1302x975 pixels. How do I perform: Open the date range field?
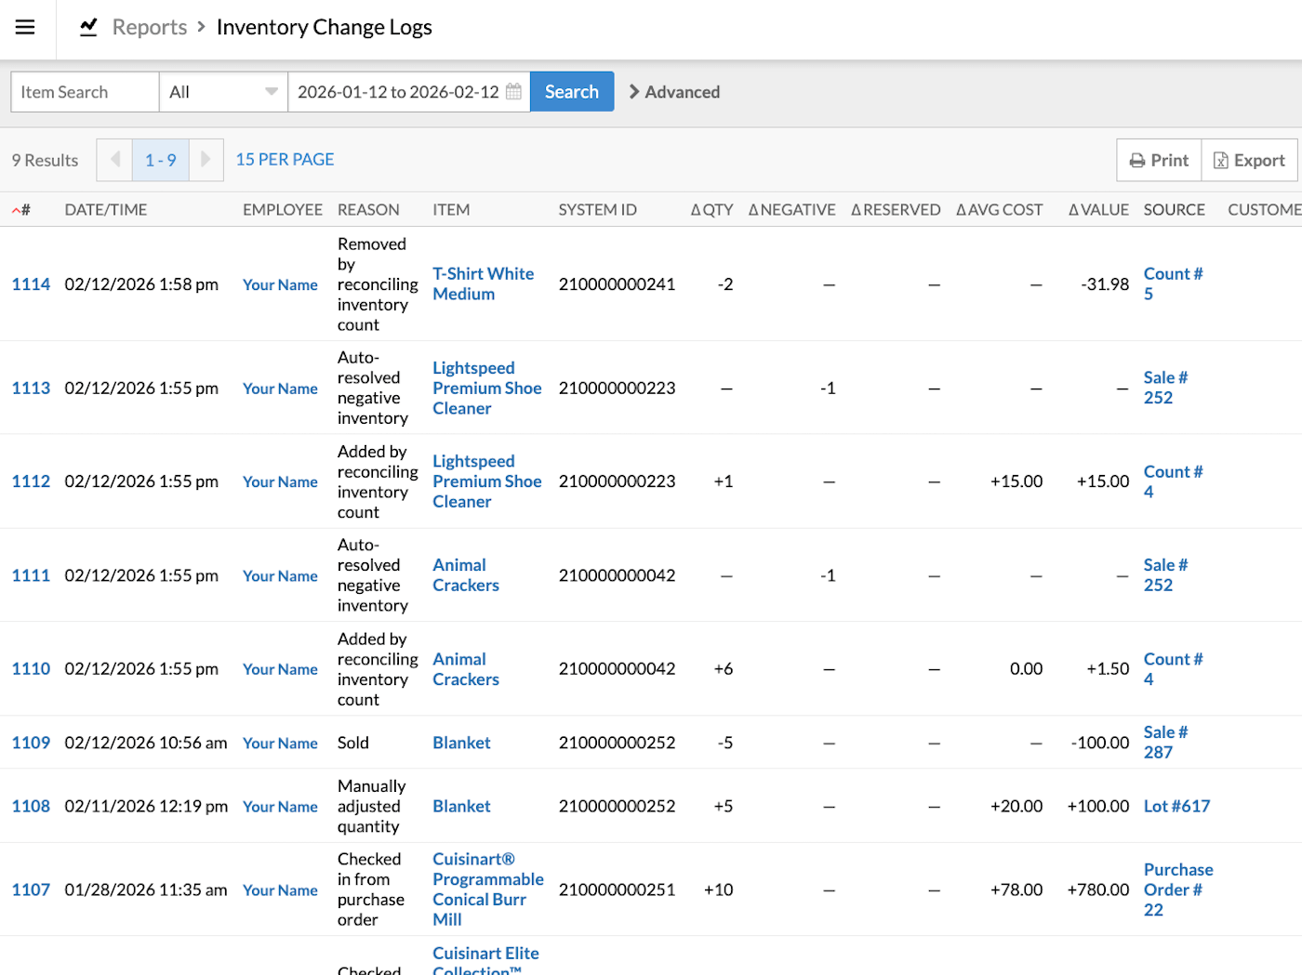409,92
